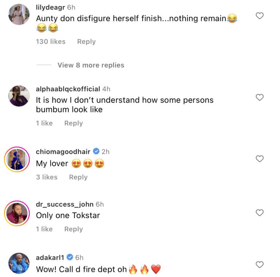Viewport: 280px width, 277px height.
Task: View 3 likes on chiomagoodhair's comment
Action: [x=47, y=177]
